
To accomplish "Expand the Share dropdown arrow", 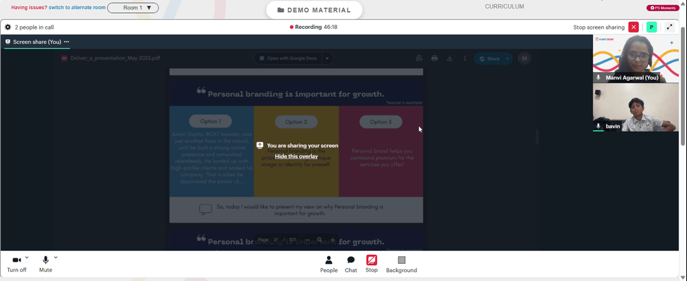I will (508, 59).
